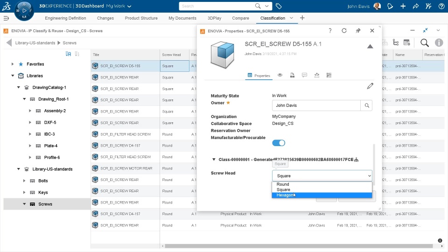Choose Hexagon from Screw Head list
The width and height of the screenshot is (448, 252).
click(x=285, y=195)
